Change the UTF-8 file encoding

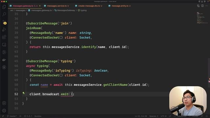click(163, 116)
